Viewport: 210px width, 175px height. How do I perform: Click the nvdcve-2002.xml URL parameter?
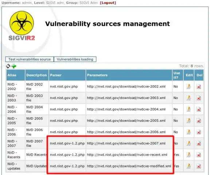click(126, 87)
